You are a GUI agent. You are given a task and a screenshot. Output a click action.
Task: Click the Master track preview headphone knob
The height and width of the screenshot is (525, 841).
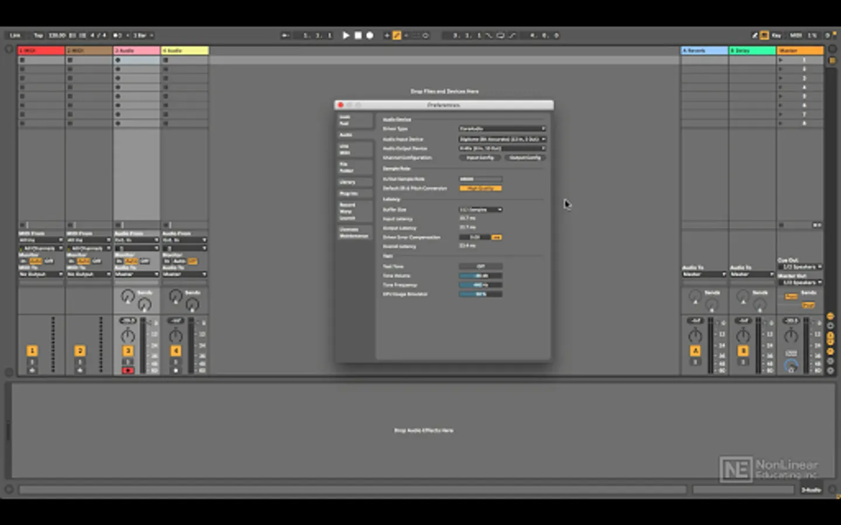(x=791, y=366)
